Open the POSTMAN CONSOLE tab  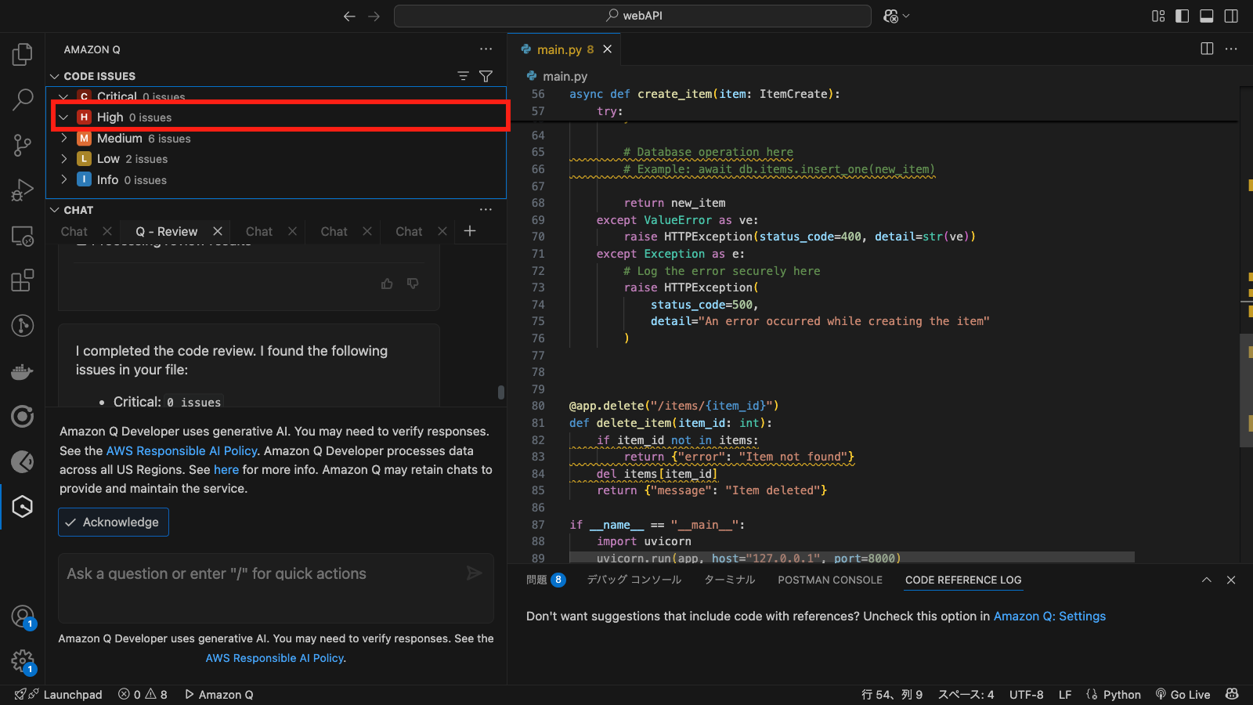pyautogui.click(x=829, y=580)
